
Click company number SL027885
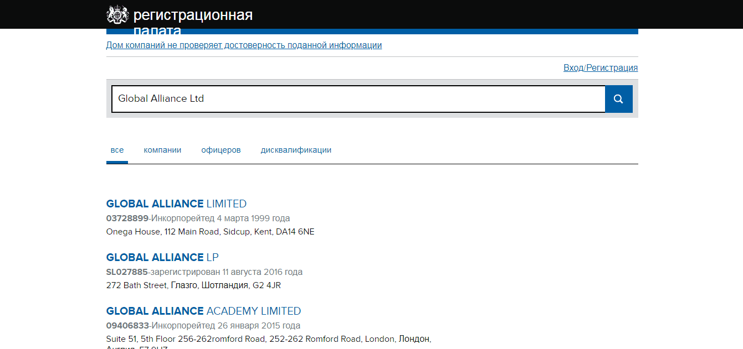127,272
